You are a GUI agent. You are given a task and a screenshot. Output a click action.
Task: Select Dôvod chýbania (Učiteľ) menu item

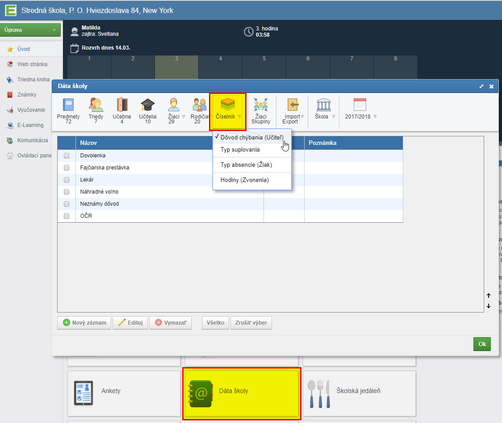pyautogui.click(x=252, y=137)
